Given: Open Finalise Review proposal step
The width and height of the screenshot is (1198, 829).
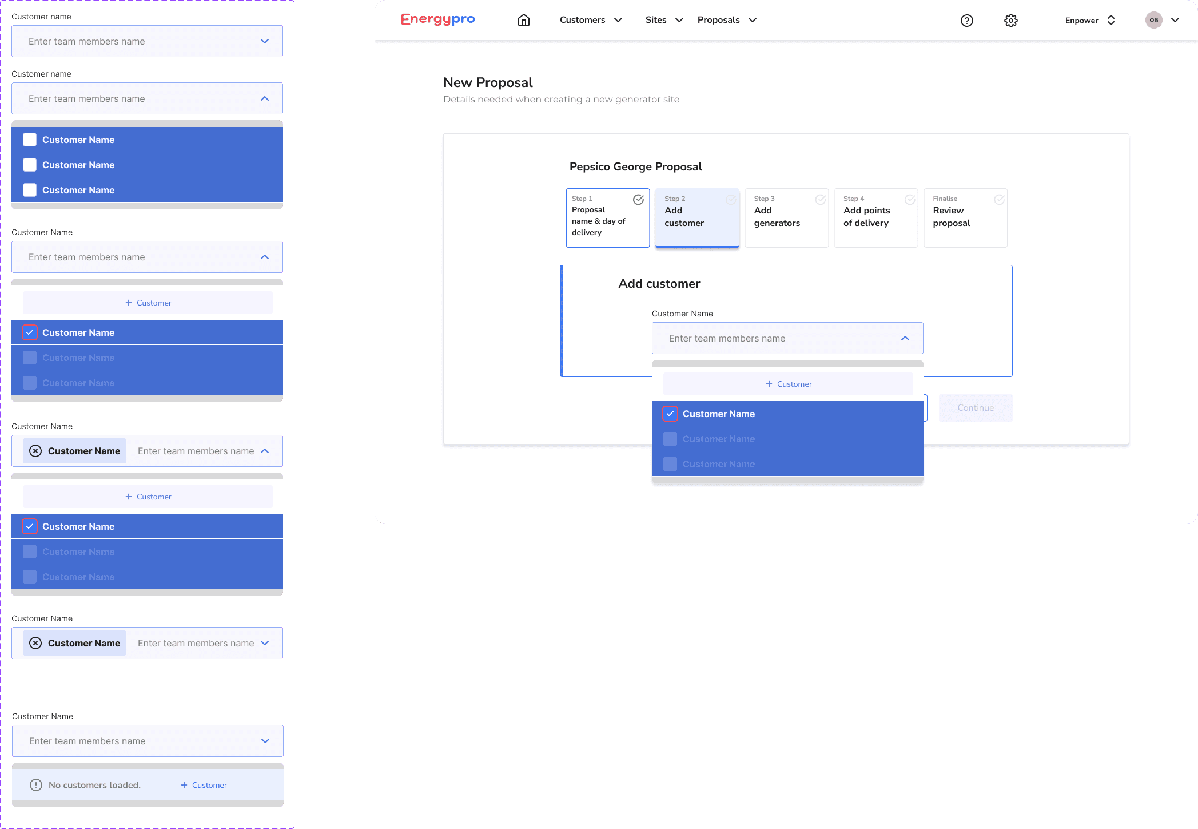Looking at the screenshot, I should [x=965, y=217].
